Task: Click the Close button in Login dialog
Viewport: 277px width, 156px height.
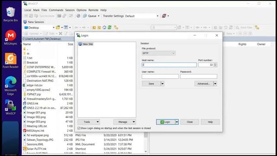Action: tap(190, 122)
